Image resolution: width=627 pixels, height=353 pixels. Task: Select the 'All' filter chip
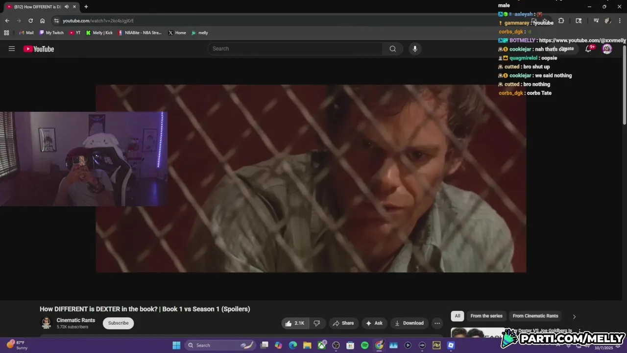tap(458, 316)
